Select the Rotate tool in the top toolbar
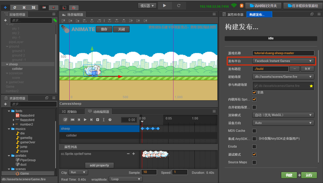 15,7
